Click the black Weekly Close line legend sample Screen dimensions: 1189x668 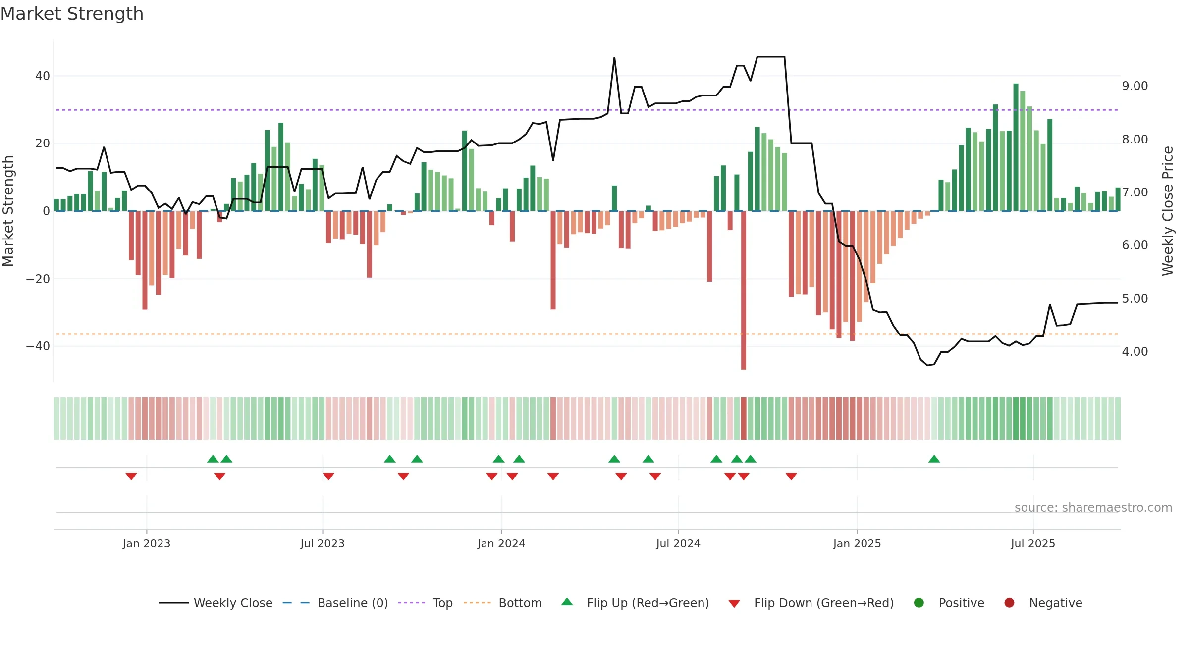pyautogui.click(x=173, y=603)
